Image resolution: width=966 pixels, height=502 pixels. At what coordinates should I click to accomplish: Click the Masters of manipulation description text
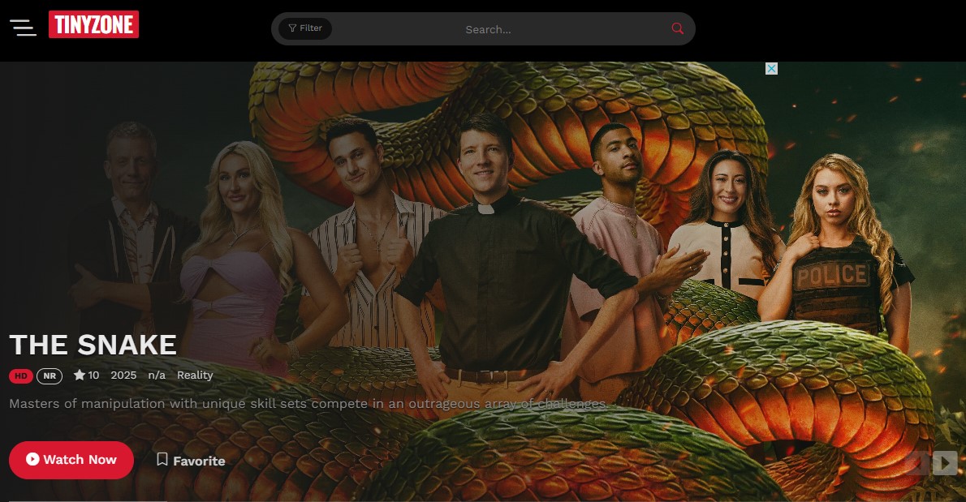[308, 403]
